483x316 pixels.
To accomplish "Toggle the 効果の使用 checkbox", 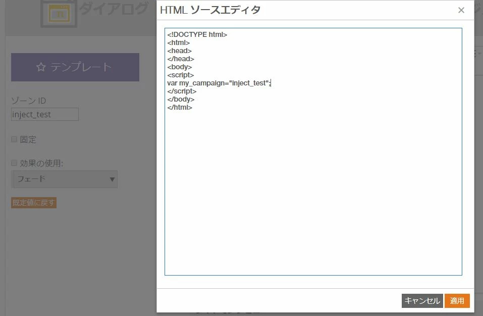I will pyautogui.click(x=14, y=163).
